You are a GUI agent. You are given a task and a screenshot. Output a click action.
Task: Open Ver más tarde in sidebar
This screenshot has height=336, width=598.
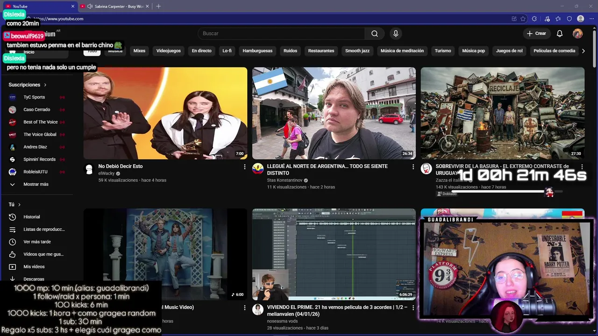click(36, 242)
